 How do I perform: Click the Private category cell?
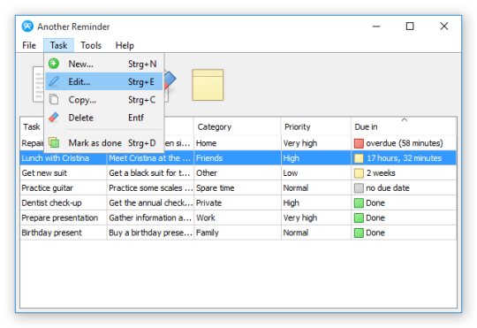point(238,202)
